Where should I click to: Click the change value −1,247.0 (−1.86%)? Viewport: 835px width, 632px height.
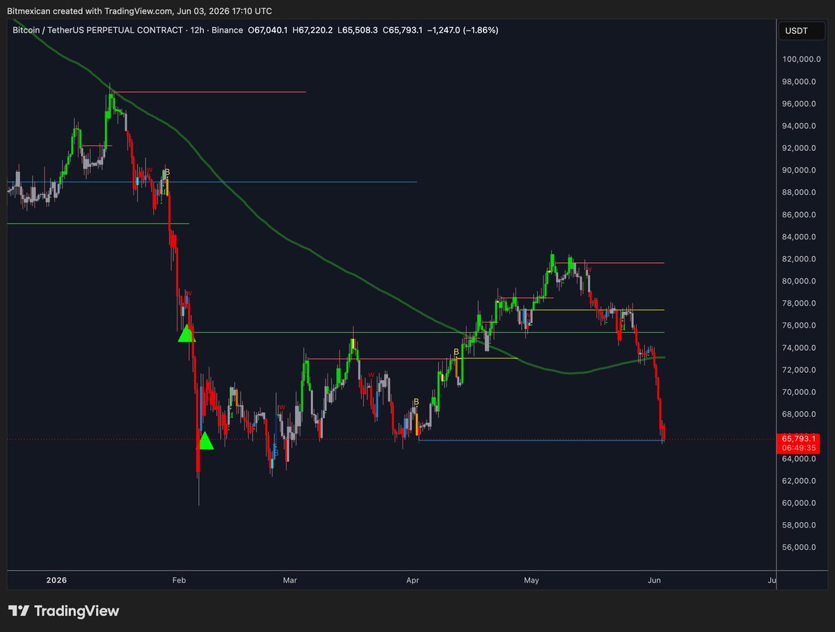click(462, 31)
